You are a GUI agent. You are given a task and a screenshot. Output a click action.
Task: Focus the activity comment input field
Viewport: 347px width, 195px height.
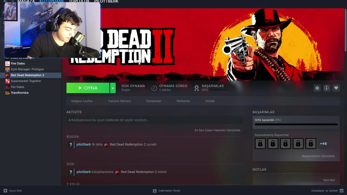(155, 120)
